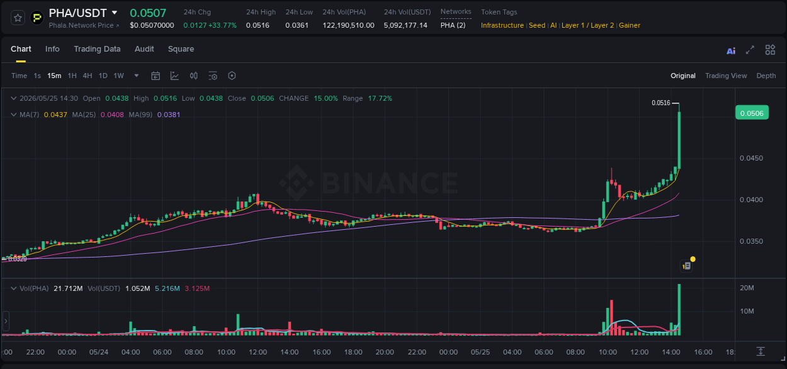
Task: Open the go-to-date calendar icon
Action: 156,76
